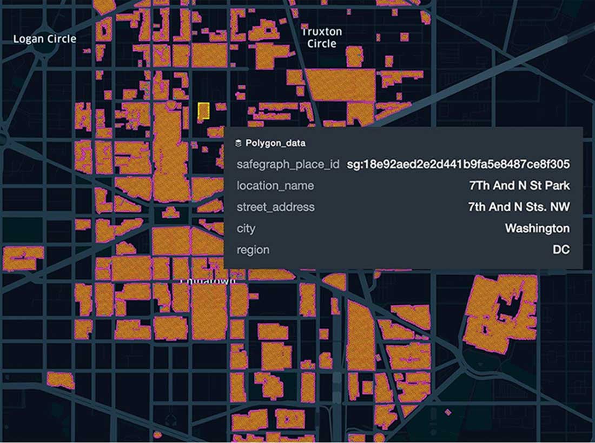This screenshot has width=595, height=443.
Task: Click the location_name field label
Action: pyautogui.click(x=275, y=186)
